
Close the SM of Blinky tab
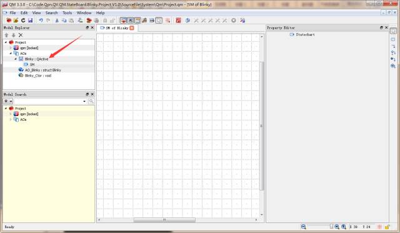132,28
